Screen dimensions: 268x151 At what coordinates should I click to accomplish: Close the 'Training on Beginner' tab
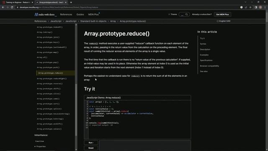pyautogui.click(x=32, y=3)
